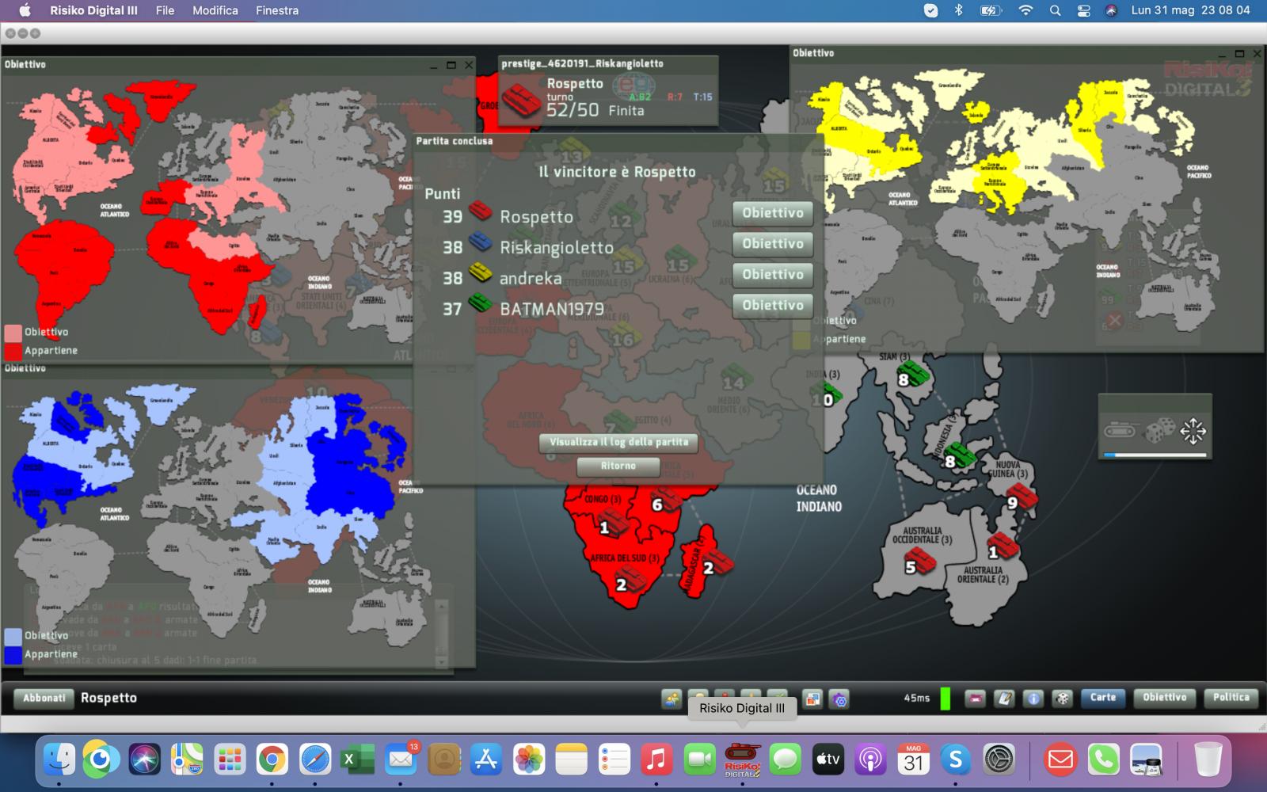The width and height of the screenshot is (1267, 792).
Task: Click the red tank on Africa del Sud
Action: click(x=631, y=580)
